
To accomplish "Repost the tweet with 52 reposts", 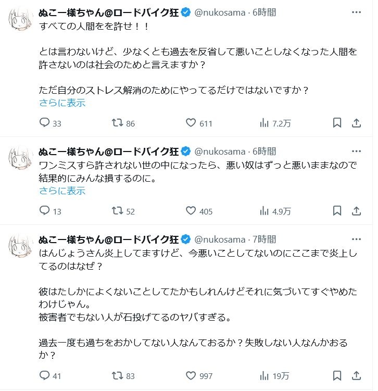I will 119,211.
